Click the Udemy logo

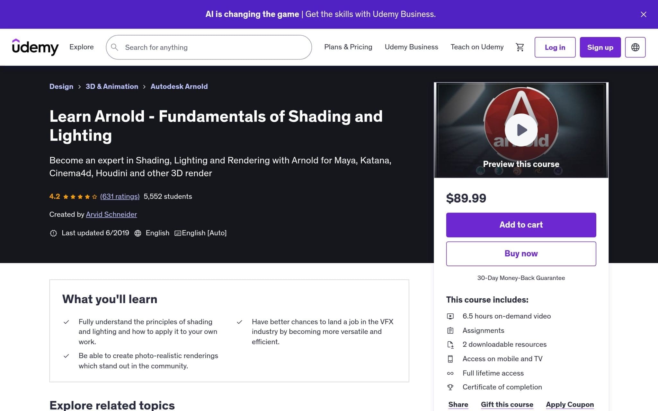[x=35, y=47]
